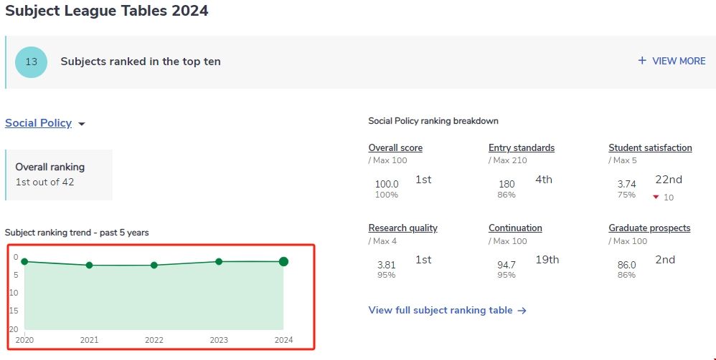Click the arrow after View full subject ranking table
Viewport: 716px width, 360px height.
[x=522, y=311]
